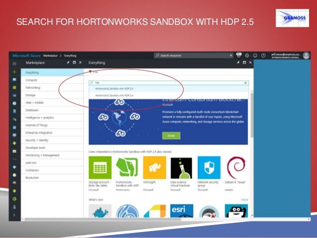Screen dimensions: 317x238
Task: Expand the sidebar with bottom chevron arrow
Action: coord(14,215)
